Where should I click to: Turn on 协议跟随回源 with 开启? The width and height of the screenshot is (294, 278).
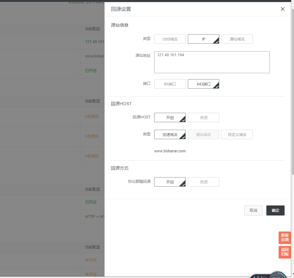click(170, 182)
